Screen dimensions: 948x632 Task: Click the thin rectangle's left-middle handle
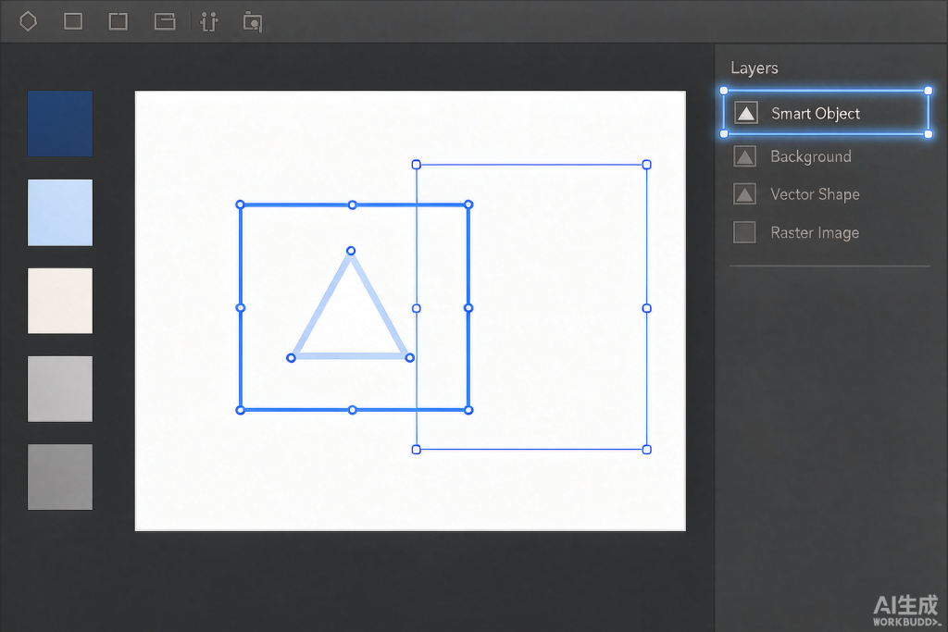(416, 308)
